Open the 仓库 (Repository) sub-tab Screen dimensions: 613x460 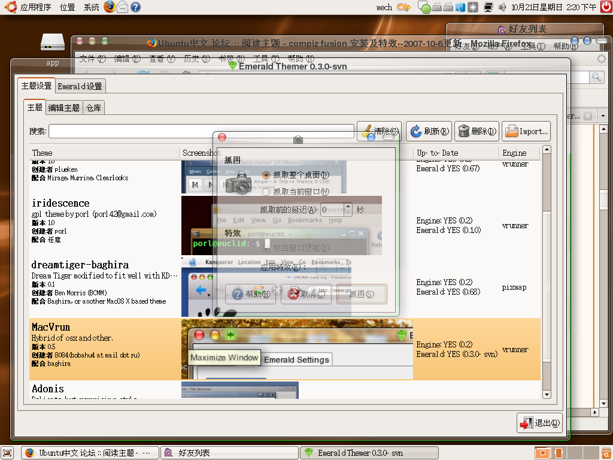[93, 108]
